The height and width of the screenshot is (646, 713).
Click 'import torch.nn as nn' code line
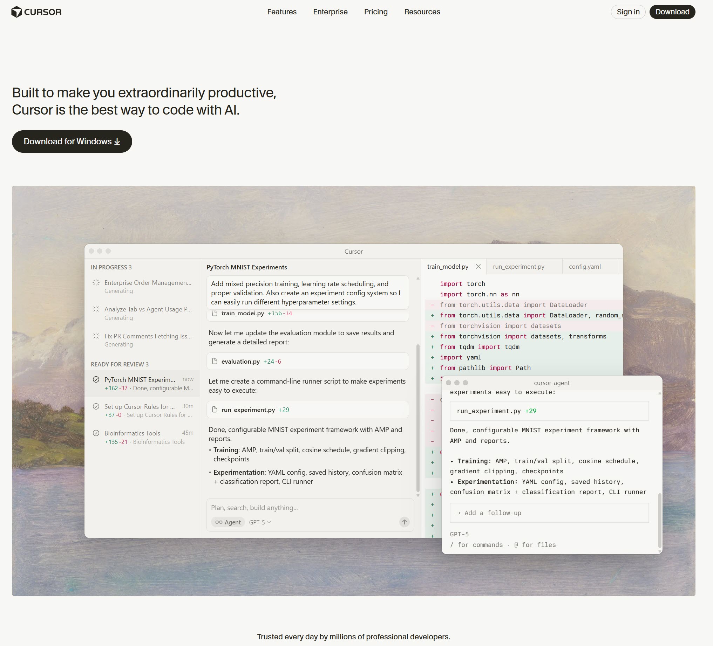[479, 294]
